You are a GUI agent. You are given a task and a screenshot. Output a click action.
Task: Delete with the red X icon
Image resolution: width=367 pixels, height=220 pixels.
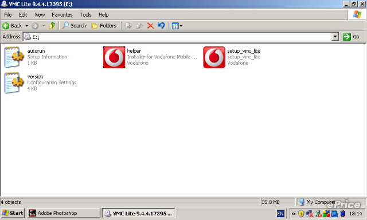[150, 26]
